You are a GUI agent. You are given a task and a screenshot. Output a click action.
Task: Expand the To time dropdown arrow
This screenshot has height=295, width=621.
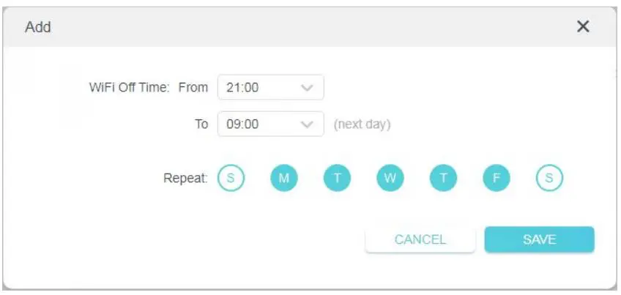click(308, 124)
